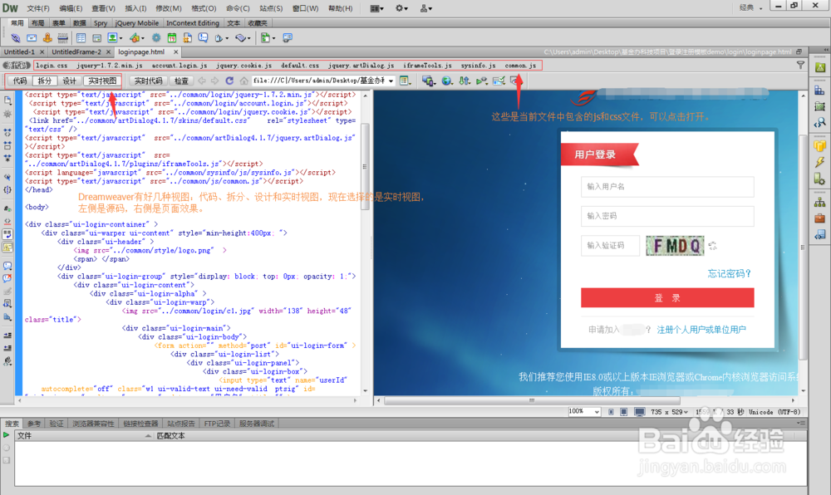Open the workspace 经典 switcher dropdown
The image size is (831, 495).
pyautogui.click(x=750, y=7)
